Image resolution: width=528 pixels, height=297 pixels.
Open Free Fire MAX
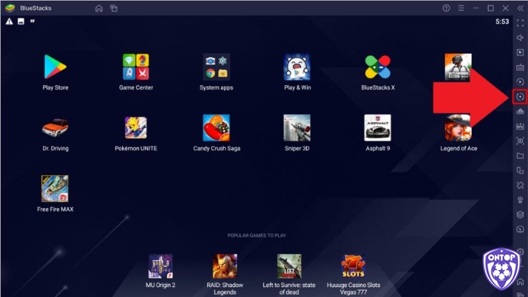[55, 189]
